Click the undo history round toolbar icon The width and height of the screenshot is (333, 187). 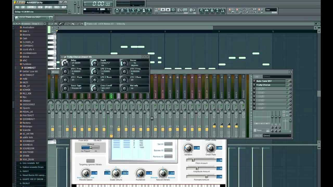[x=117, y=11]
